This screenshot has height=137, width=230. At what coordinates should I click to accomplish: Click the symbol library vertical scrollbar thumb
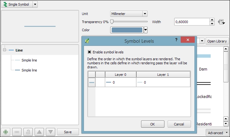(226, 67)
